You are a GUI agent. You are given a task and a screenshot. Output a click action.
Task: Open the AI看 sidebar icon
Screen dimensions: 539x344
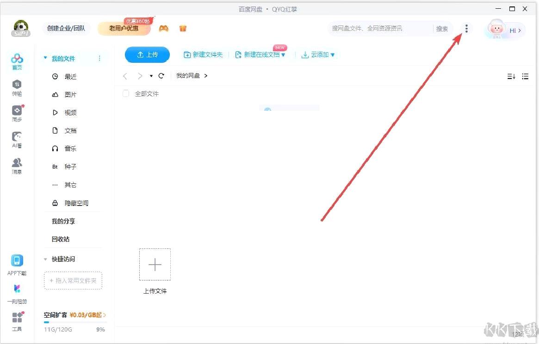coord(17,140)
